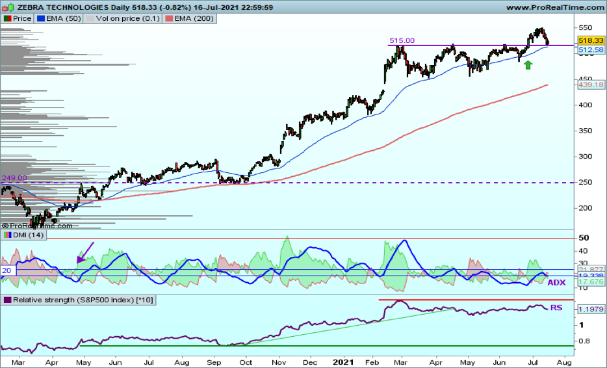Click the 16-Jul-2021 22:59:59 timestamp
The height and width of the screenshot is (368, 607).
[233, 7]
